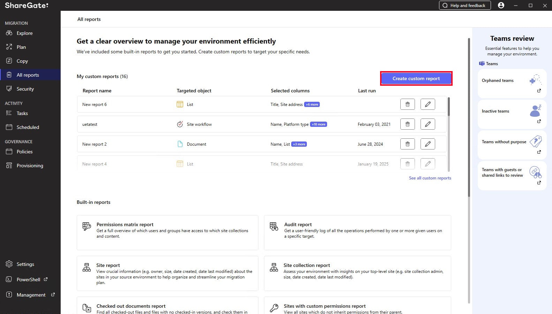
Task: Click the Permissions matrix report icon
Action: [86, 227]
